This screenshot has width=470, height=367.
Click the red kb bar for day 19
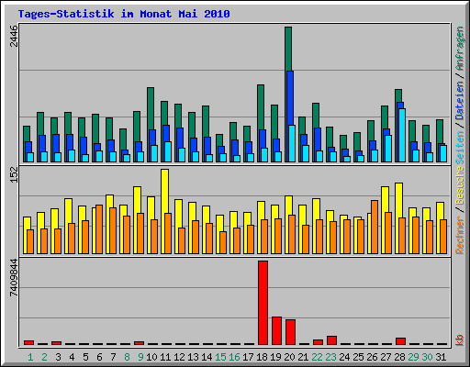point(276,331)
